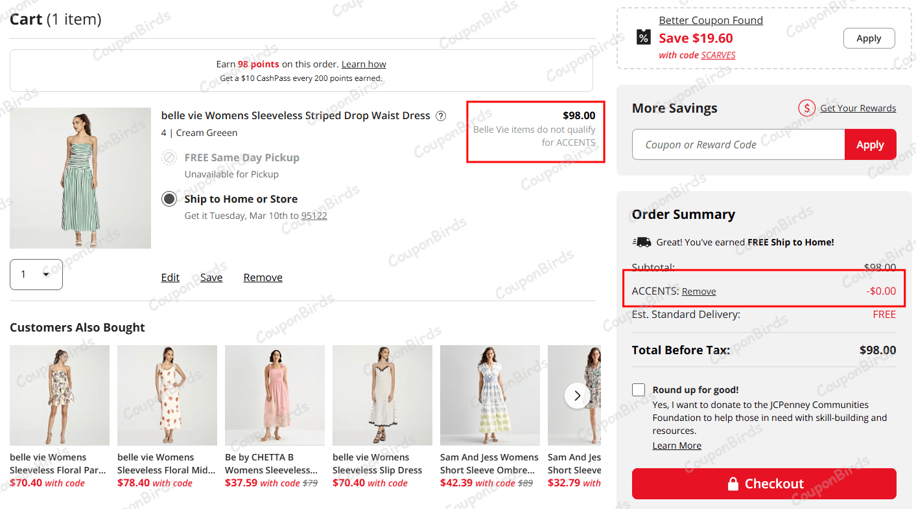The width and height of the screenshot is (916, 509).
Task: Change zip code 95122 link
Action: pos(314,216)
